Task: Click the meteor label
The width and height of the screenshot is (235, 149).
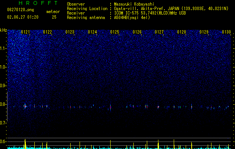Action: [53, 12]
